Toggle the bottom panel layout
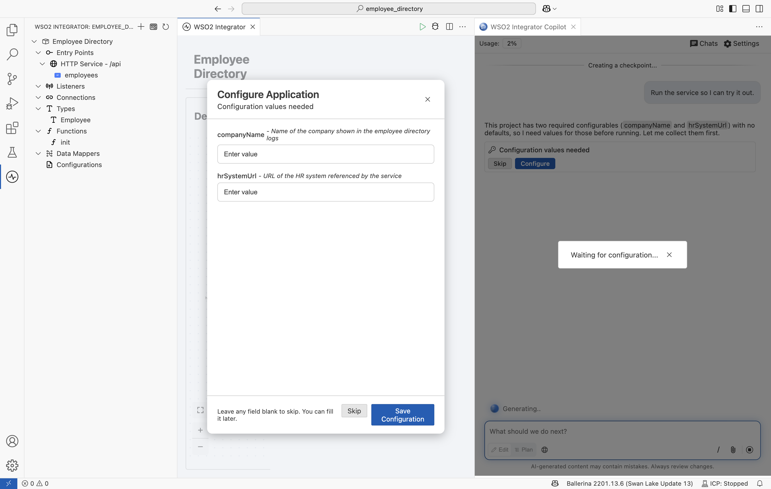The height and width of the screenshot is (489, 771). [746, 9]
